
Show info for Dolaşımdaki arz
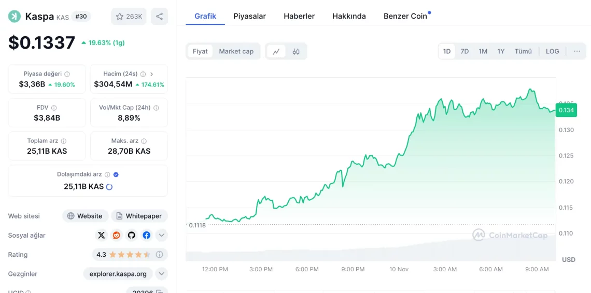click(x=107, y=175)
